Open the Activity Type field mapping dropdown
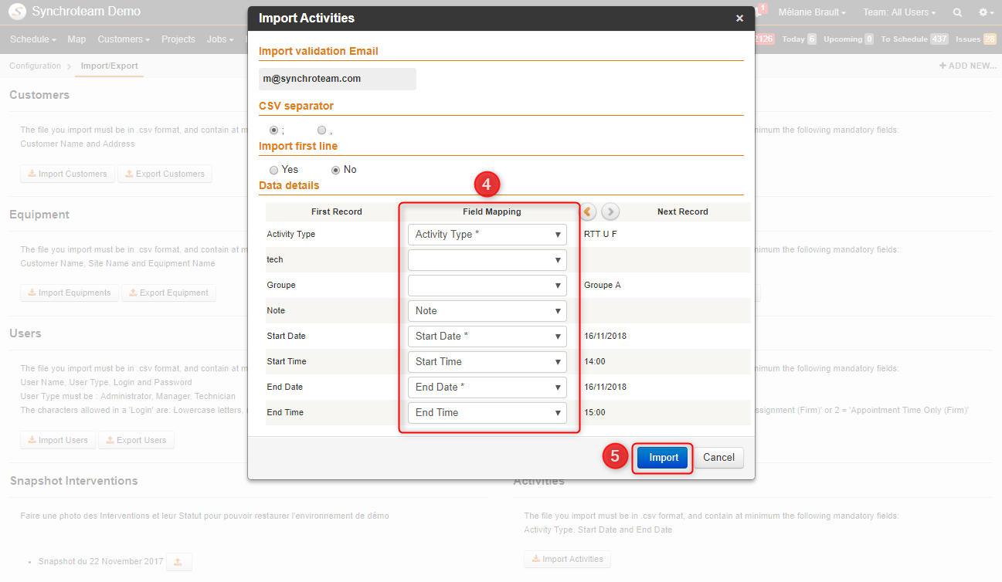The width and height of the screenshot is (1002, 582). (x=487, y=235)
